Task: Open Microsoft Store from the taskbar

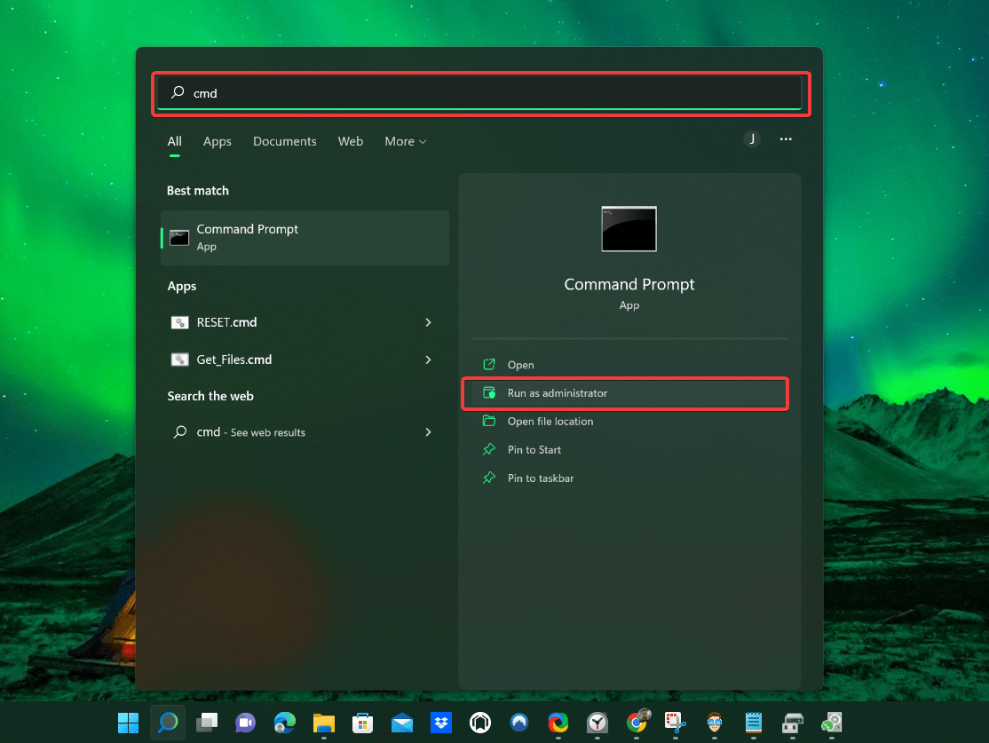Action: (x=362, y=723)
